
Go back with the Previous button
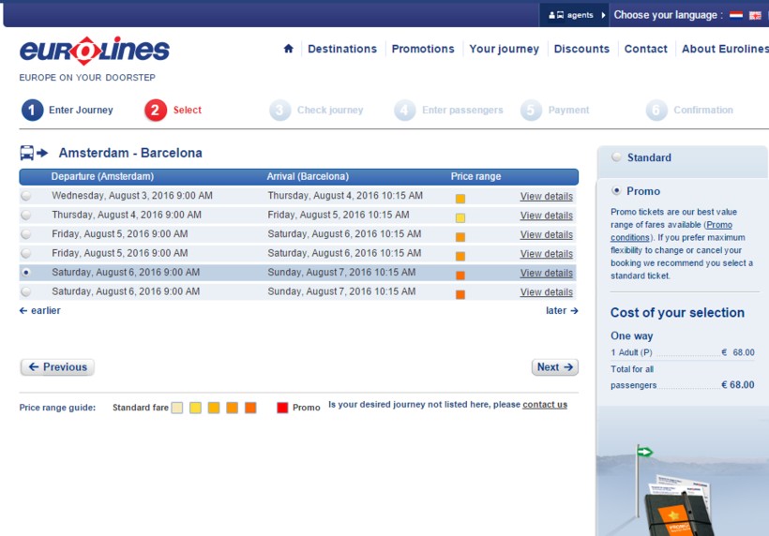(57, 367)
